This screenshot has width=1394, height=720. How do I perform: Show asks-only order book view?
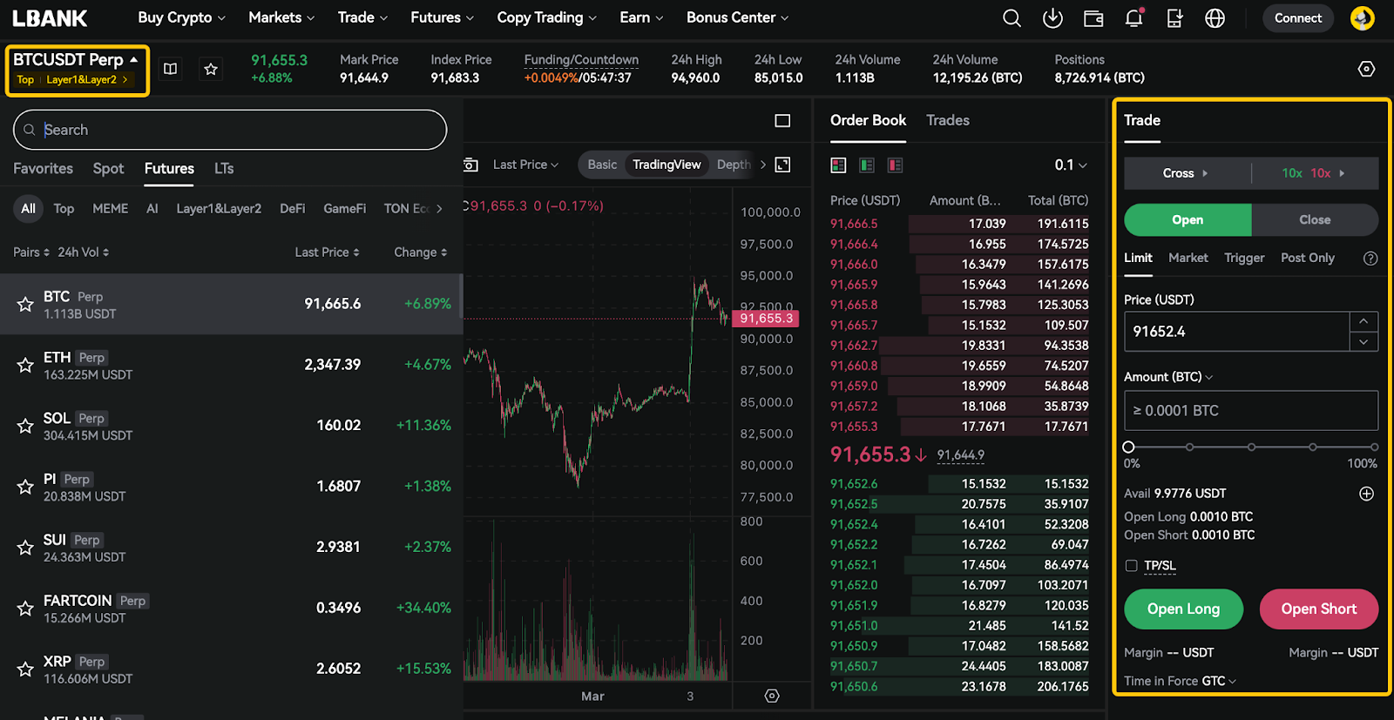pos(895,165)
